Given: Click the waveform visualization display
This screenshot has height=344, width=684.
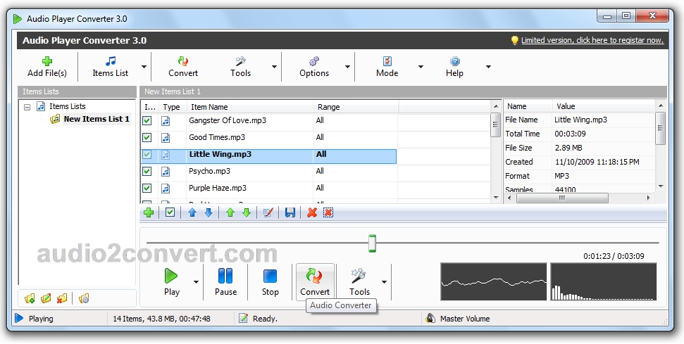Looking at the screenshot, I should (x=493, y=281).
